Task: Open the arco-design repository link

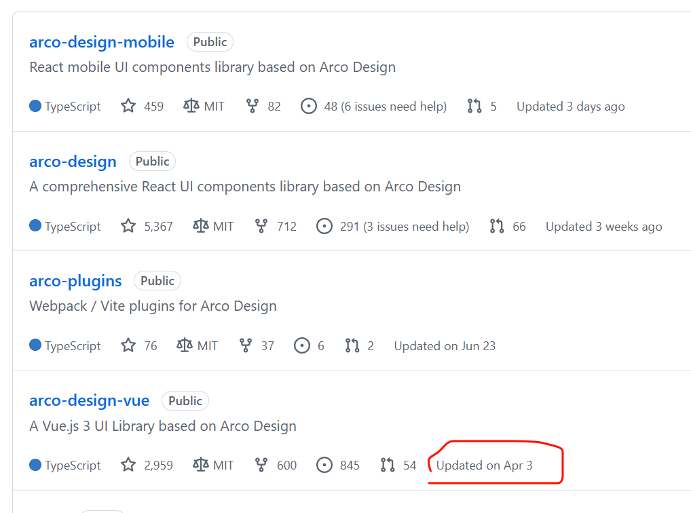Action: click(x=73, y=161)
